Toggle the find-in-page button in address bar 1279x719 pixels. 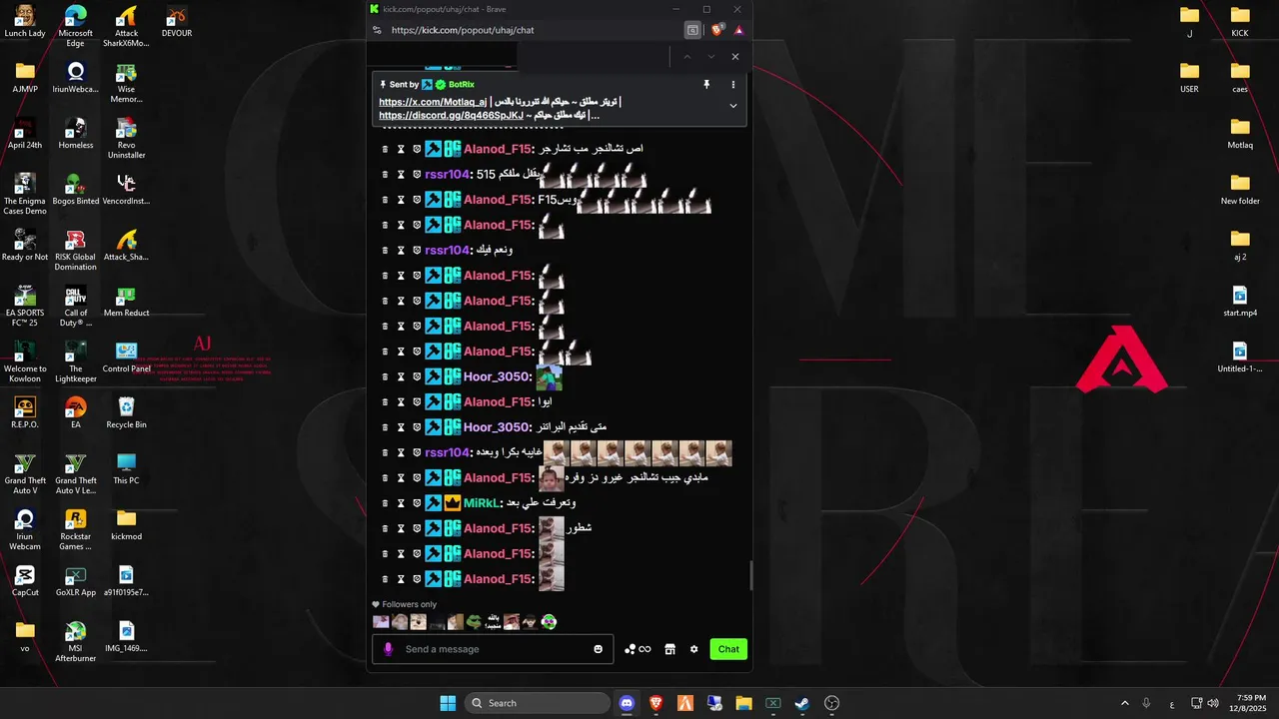point(692,30)
